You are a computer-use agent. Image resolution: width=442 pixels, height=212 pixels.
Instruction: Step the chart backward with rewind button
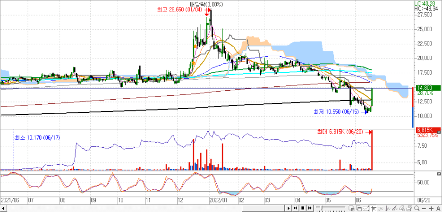point(295,208)
